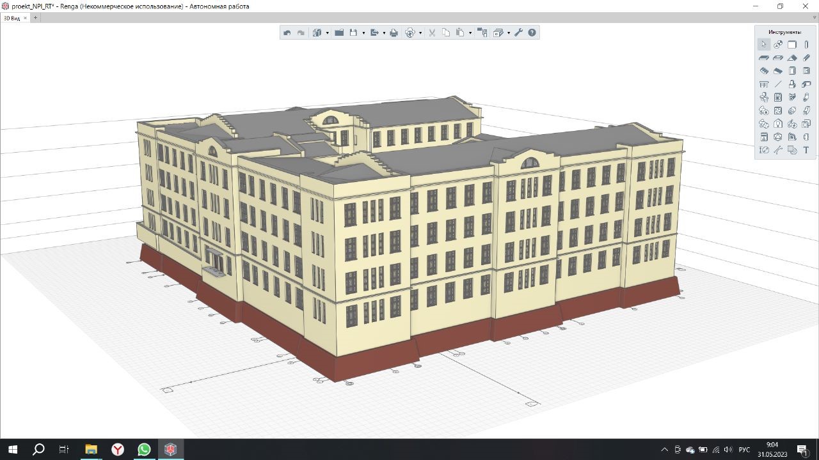Click the Cut scissors icon
This screenshot has height=460, width=819.
tap(432, 33)
